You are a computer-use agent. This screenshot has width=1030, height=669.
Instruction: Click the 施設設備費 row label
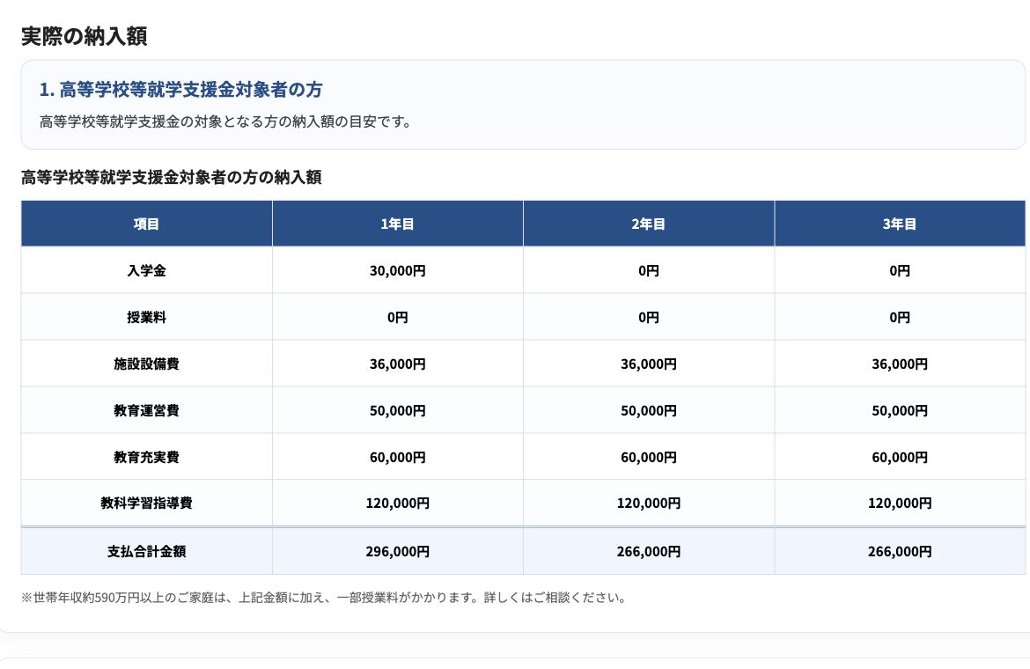click(146, 364)
